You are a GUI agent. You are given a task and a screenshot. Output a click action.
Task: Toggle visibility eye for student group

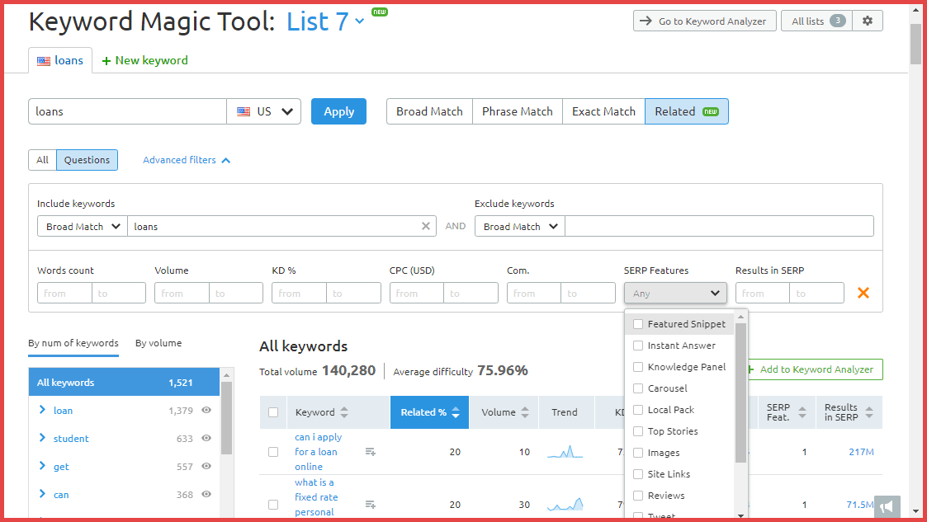(x=206, y=438)
